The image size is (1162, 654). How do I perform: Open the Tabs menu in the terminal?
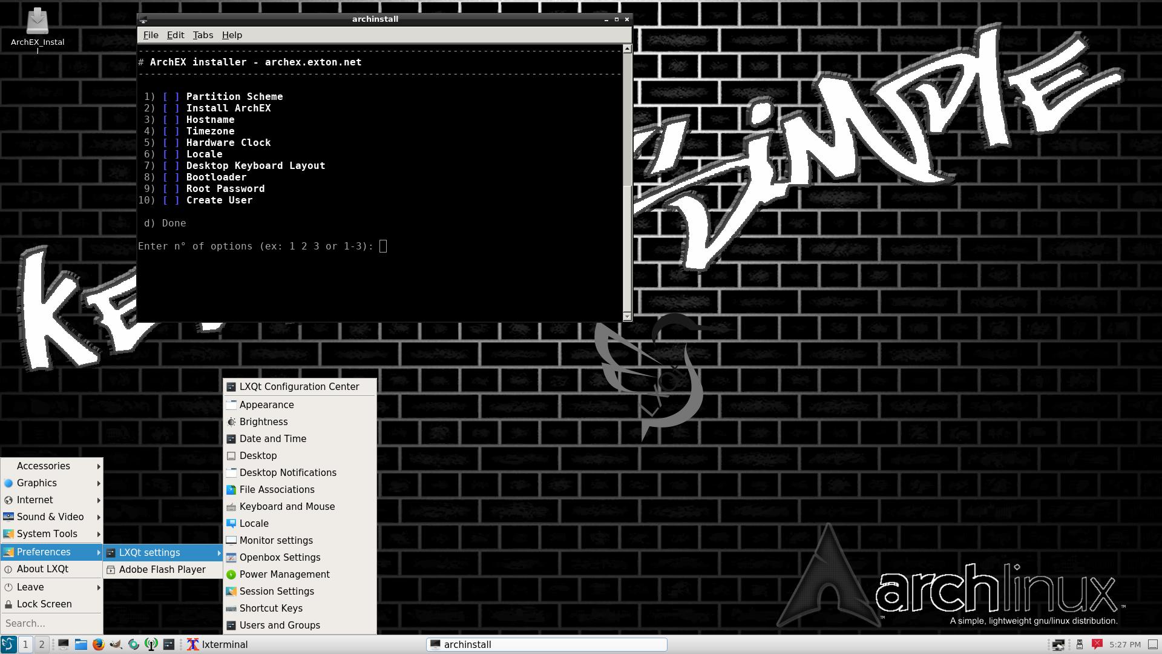click(203, 35)
